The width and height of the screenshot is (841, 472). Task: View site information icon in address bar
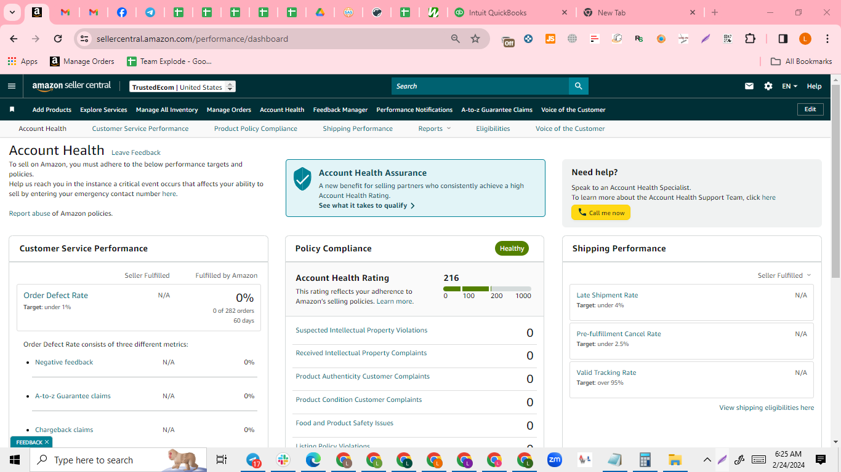pyautogui.click(x=84, y=39)
